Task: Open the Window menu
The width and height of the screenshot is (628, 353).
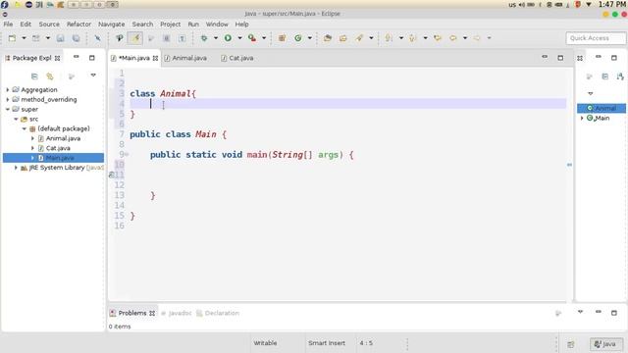Action: click(217, 24)
